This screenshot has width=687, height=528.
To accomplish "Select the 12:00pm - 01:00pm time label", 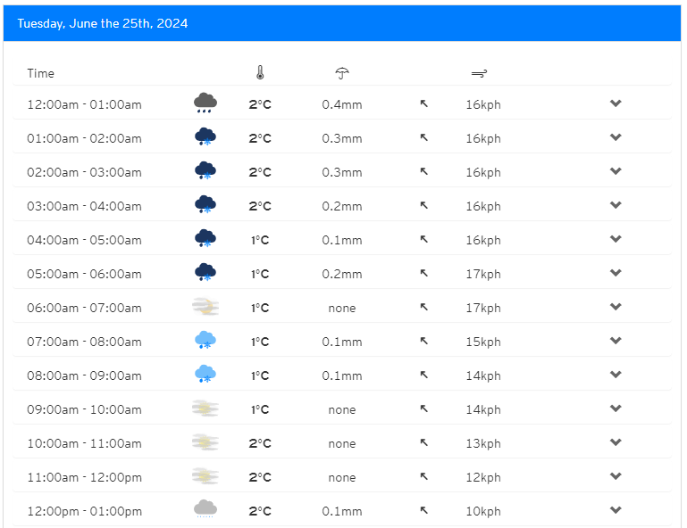I will pos(85,511).
